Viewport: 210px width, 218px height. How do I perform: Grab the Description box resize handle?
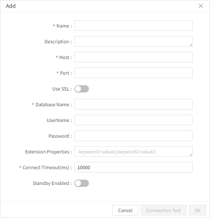pyautogui.click(x=191, y=45)
